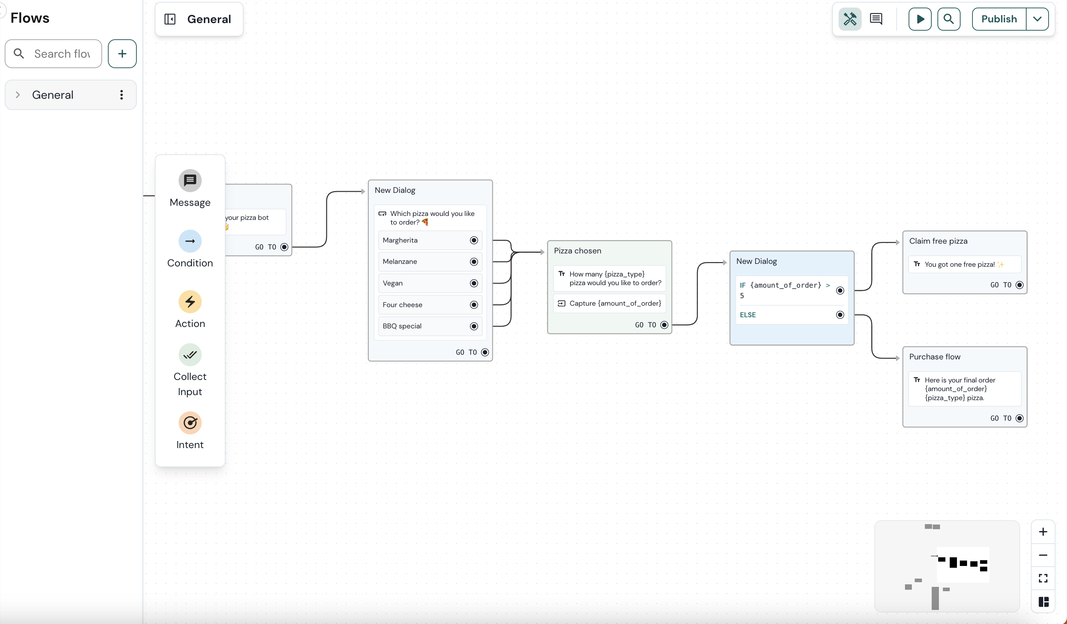Click the ELSE branch connector
This screenshot has width=1067, height=624.
[840, 315]
